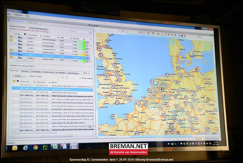Open the Voertuig column filter dropdown
The width and height of the screenshot is (243, 163).
(x=25, y=34)
